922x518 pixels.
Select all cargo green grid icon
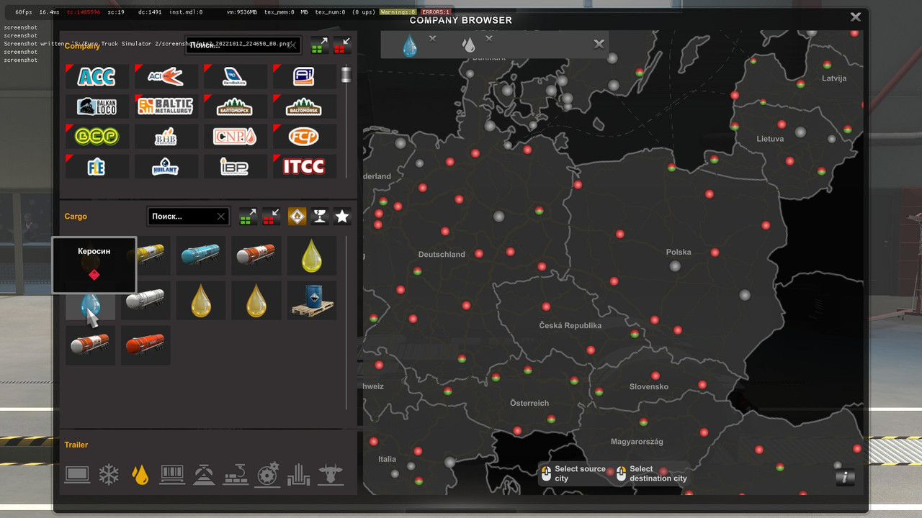[x=249, y=216]
